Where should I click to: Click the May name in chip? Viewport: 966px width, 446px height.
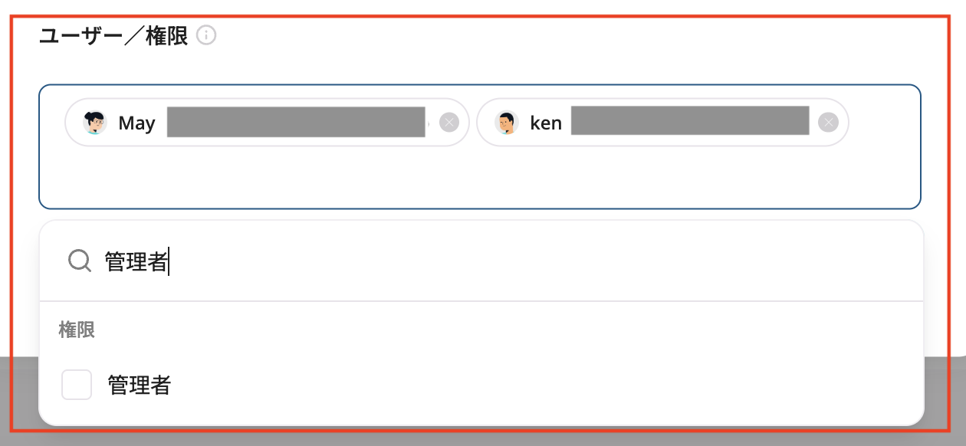click(136, 123)
